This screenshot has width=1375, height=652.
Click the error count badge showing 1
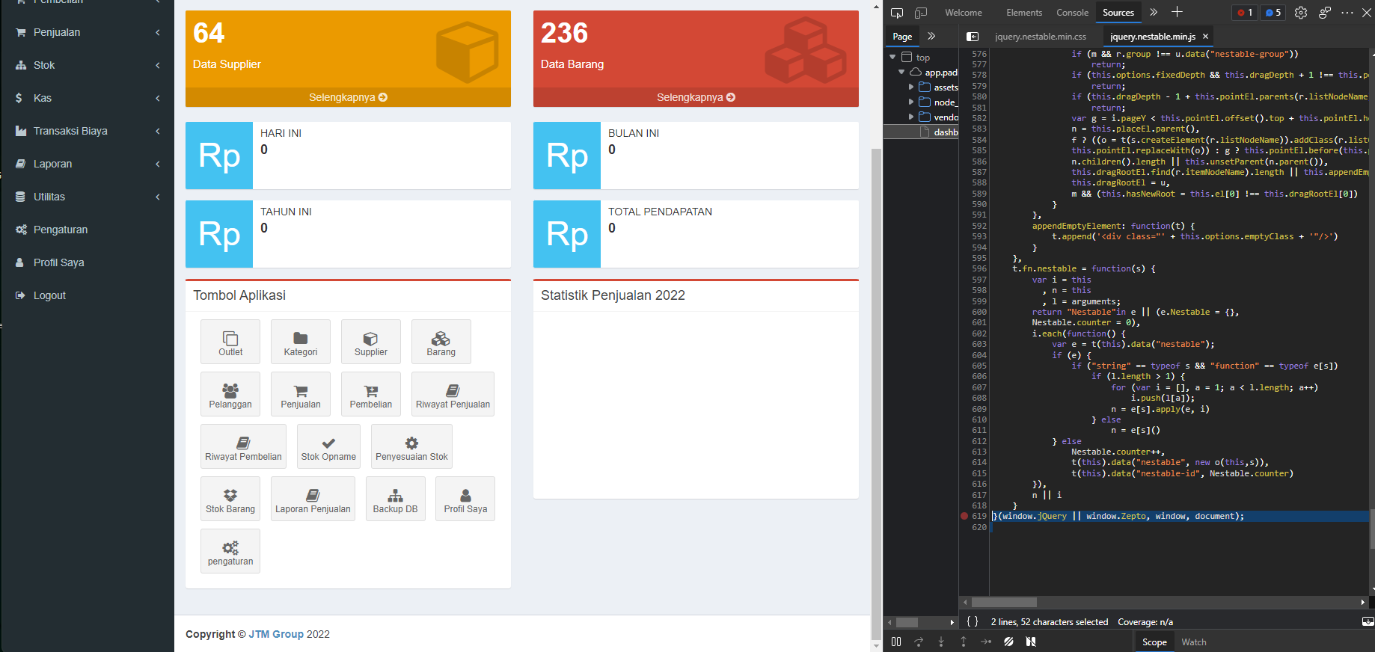click(1245, 13)
